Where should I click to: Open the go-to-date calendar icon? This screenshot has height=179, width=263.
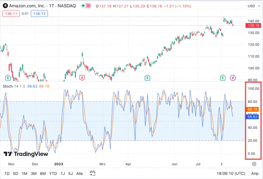(92, 173)
